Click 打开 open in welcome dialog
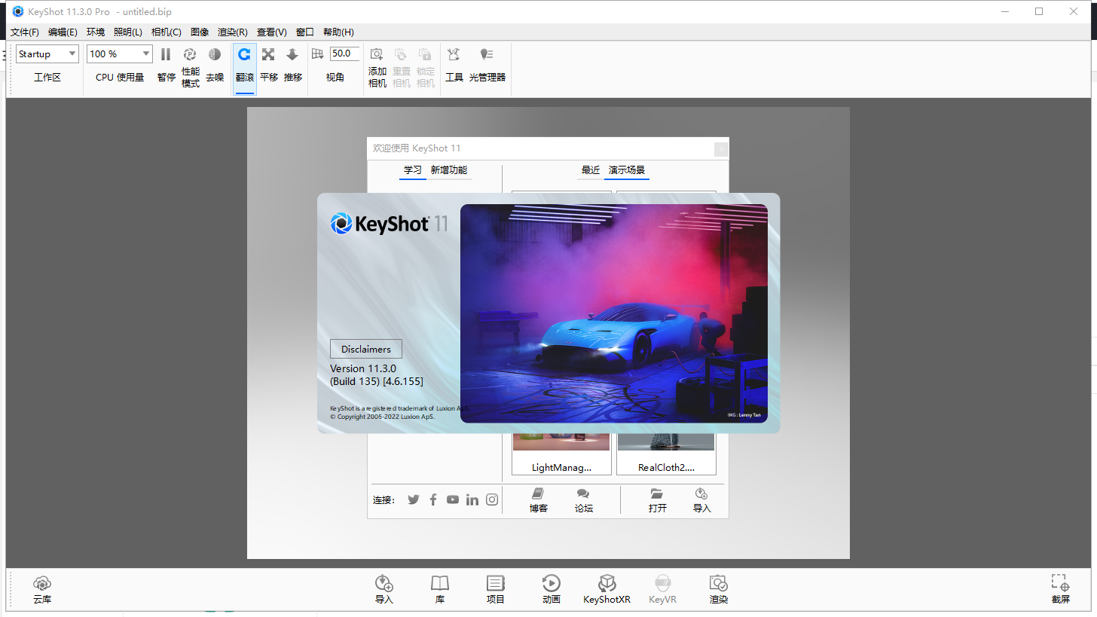1097x617 pixels. (x=657, y=500)
